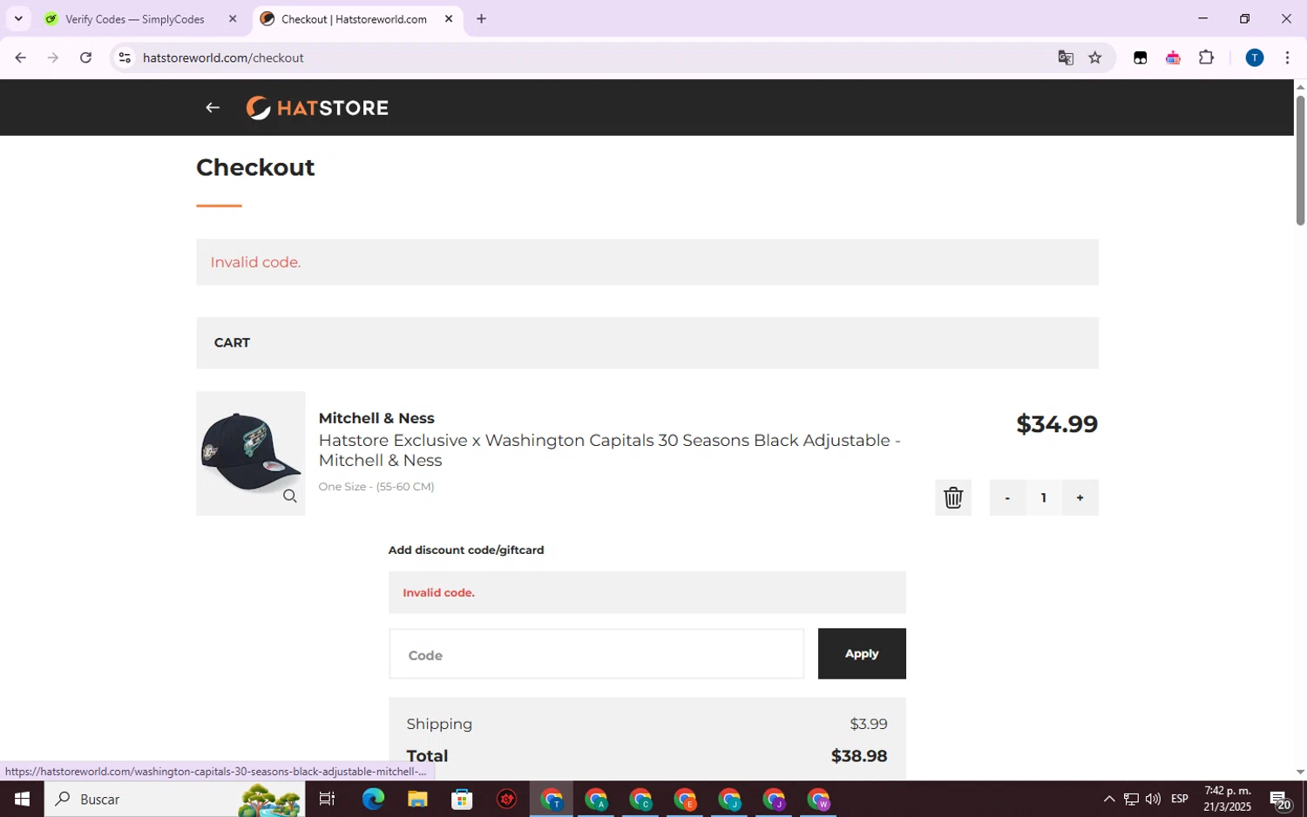The image size is (1307, 817).
Task: Expand the tab search dropdown arrow
Action: pyautogui.click(x=18, y=19)
